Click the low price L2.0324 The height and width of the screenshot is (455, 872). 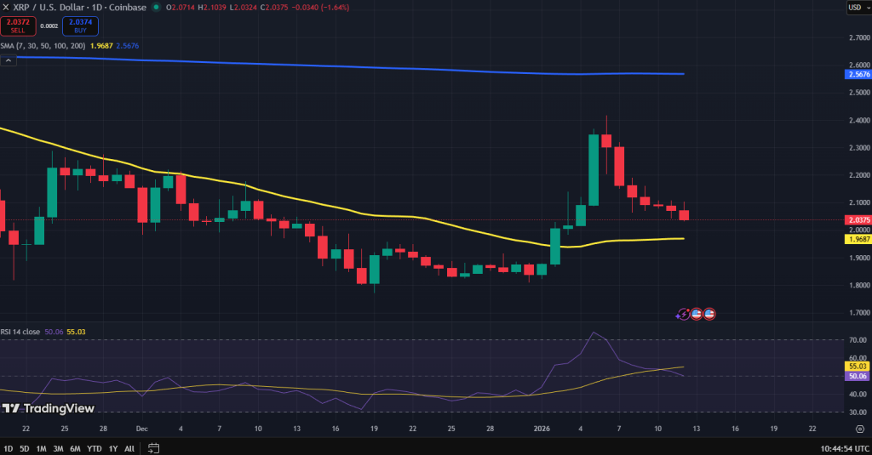244,7
